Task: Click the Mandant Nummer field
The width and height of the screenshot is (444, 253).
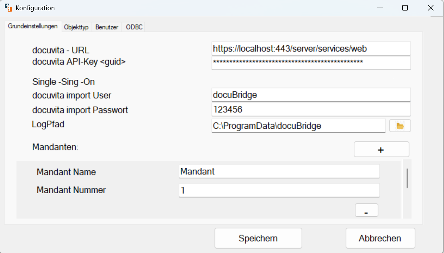Action: [279, 190]
